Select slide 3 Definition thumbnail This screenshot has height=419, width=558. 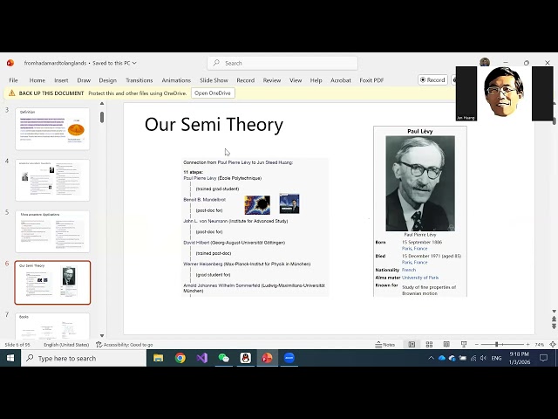pos(52,129)
